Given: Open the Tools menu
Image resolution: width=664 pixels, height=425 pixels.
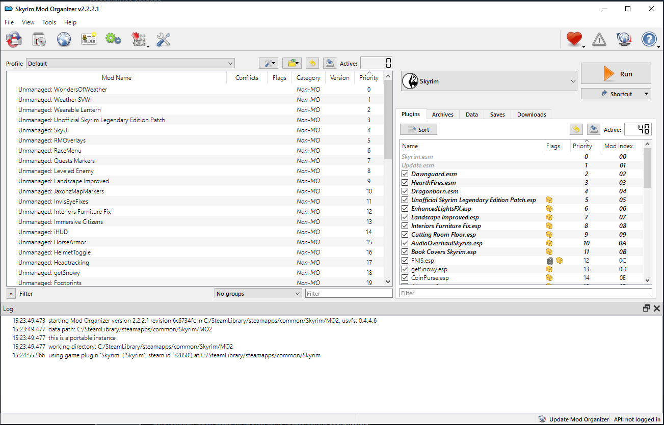Looking at the screenshot, I should [49, 22].
